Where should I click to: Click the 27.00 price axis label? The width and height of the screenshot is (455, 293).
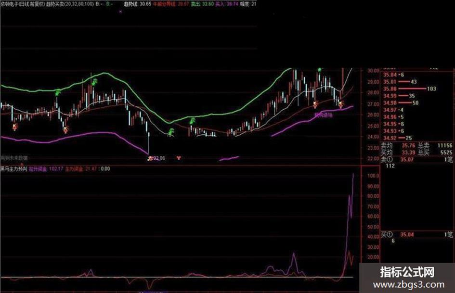tap(373, 104)
